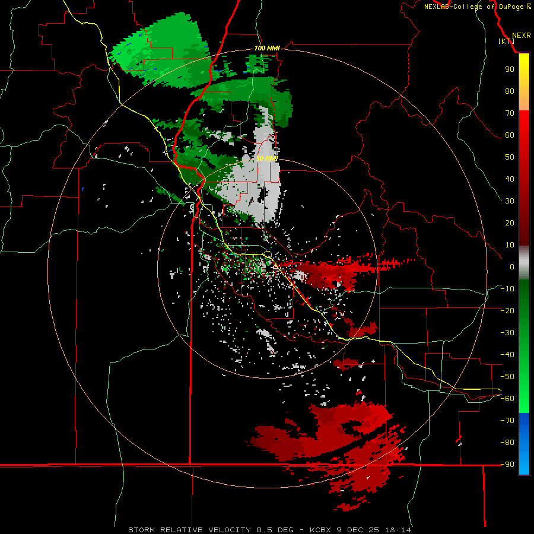This screenshot has width=534, height=534.
Task: Click the 80 knot label on the scale
Action: click(510, 91)
